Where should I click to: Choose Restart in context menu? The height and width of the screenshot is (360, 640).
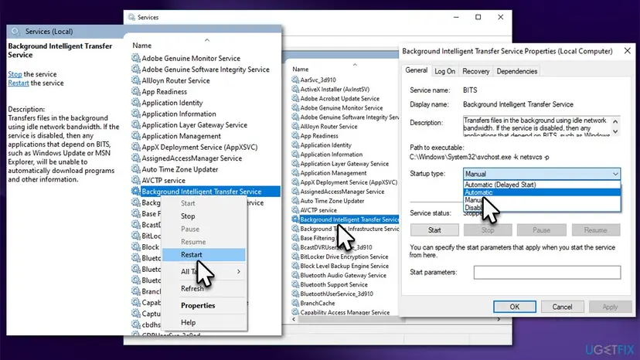(204, 254)
